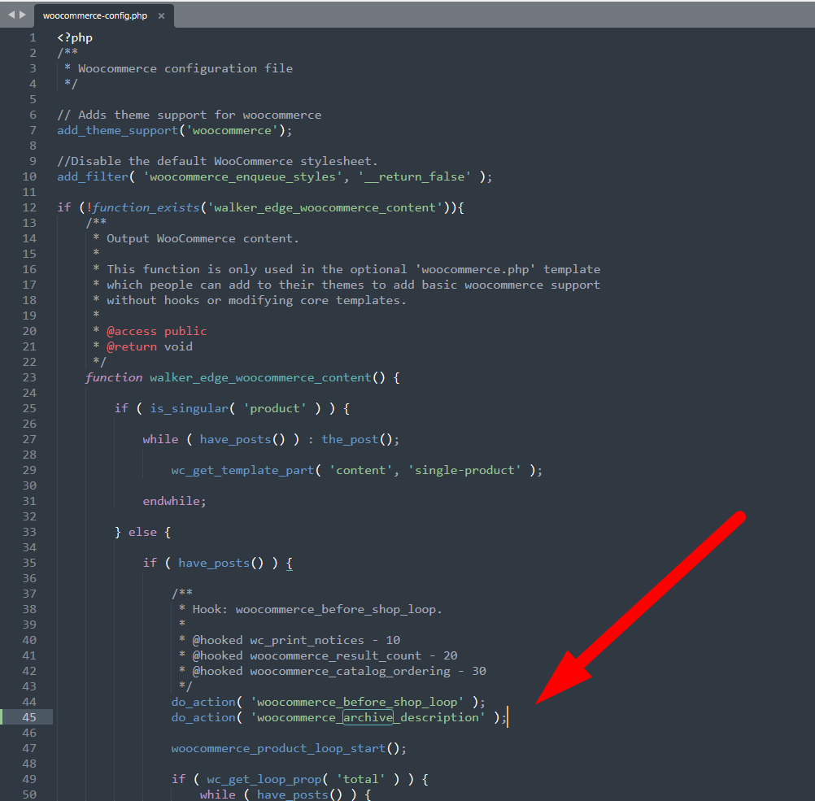Click the 'woocommerce_enqueue_styles' string
Screen dimensions: 815x801
(242, 176)
